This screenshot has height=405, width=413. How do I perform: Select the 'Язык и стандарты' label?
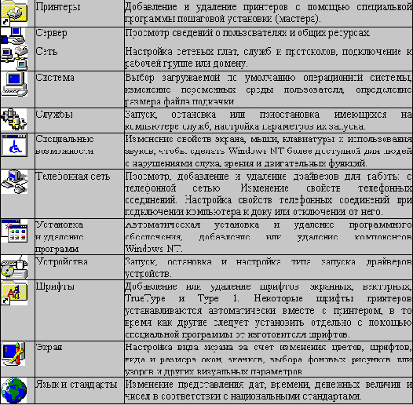pos(76,385)
